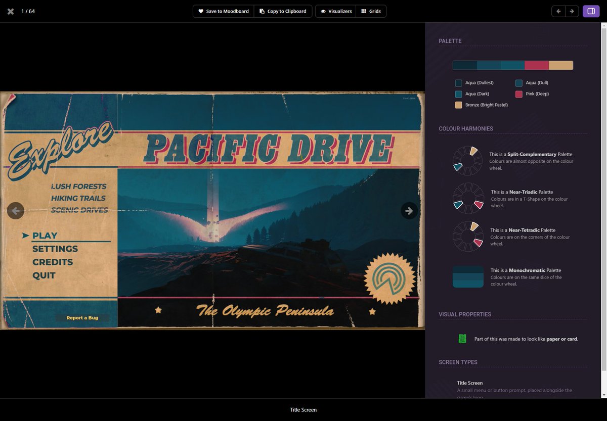
Task: Click the clipboard icon on Copy button
Action: click(x=262, y=11)
